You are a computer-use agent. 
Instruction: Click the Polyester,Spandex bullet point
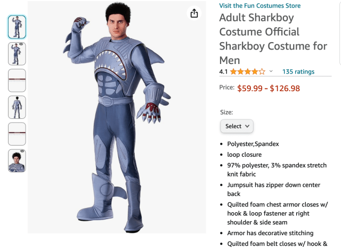click(x=253, y=144)
